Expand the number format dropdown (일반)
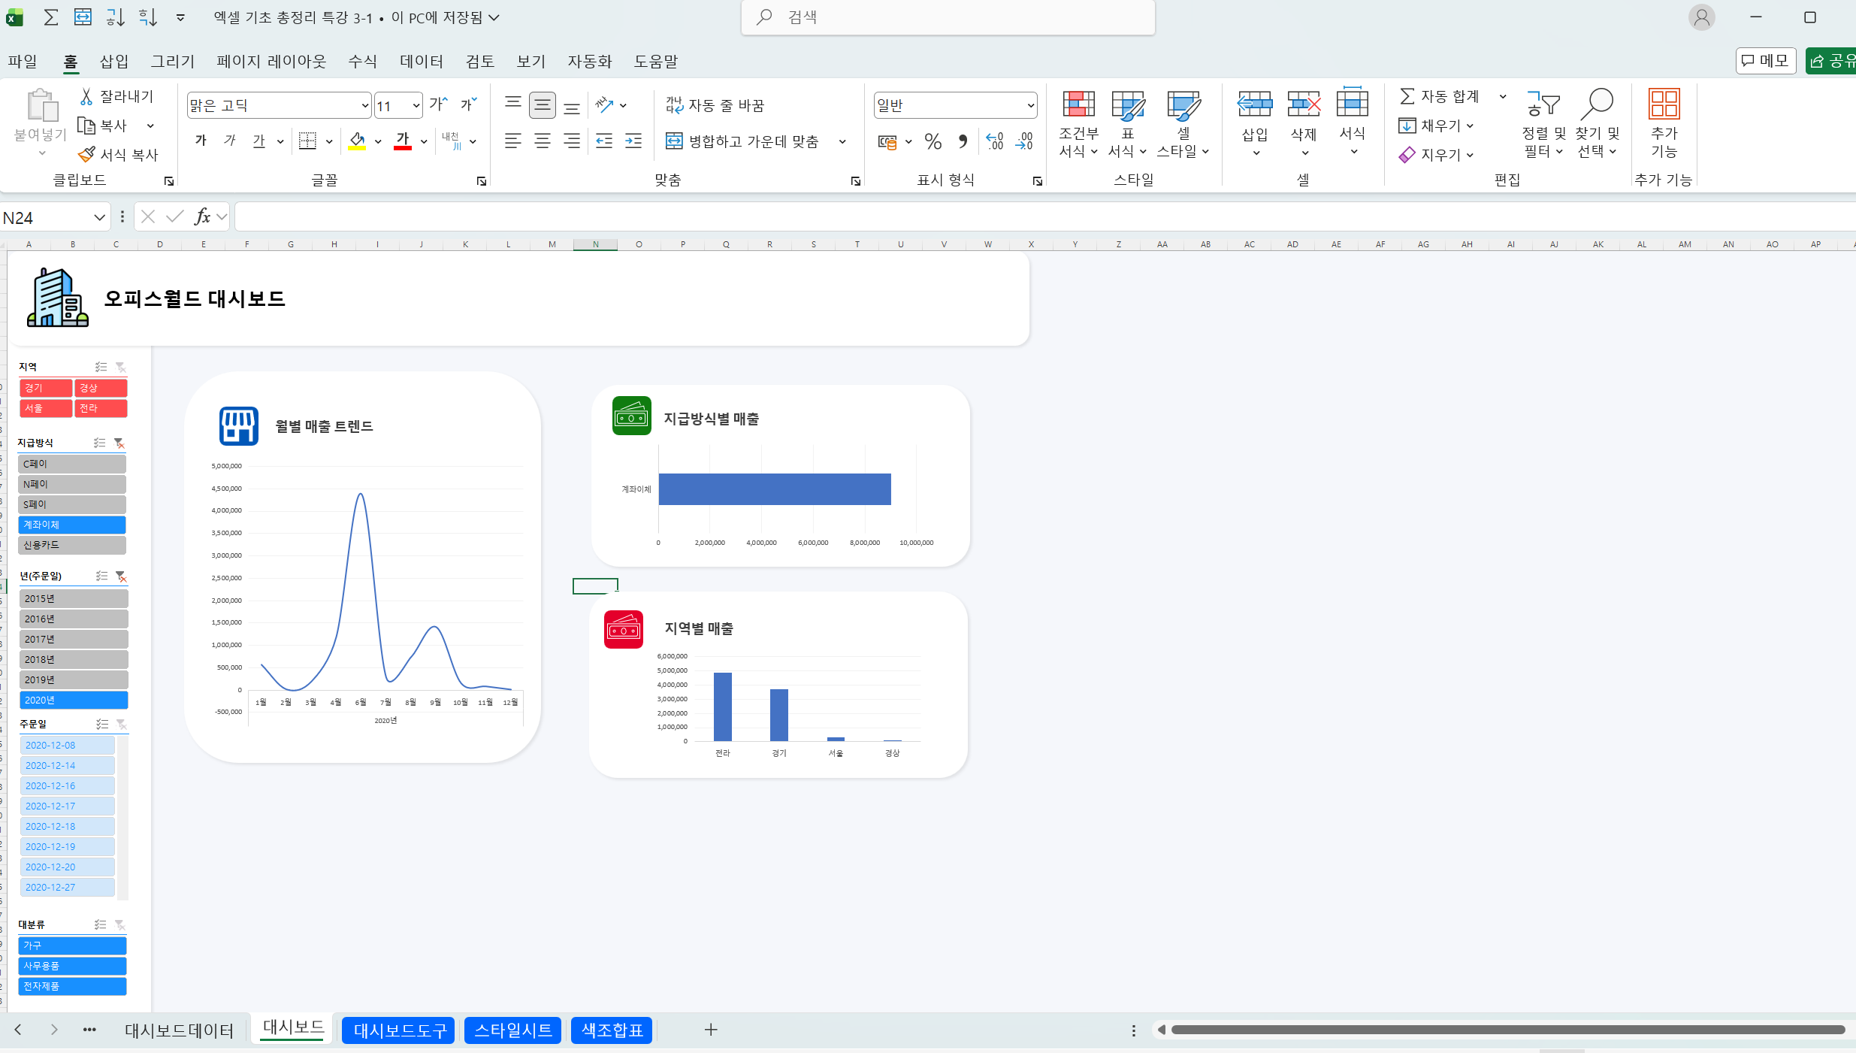Image resolution: width=1856 pixels, height=1053 pixels. [x=1030, y=106]
